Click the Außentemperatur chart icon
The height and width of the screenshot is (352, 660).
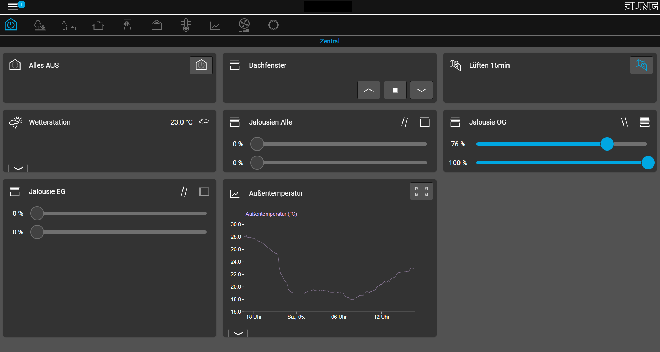235,194
